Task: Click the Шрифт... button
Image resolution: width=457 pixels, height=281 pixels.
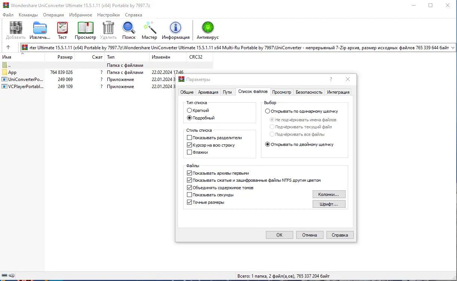Action: (329, 204)
